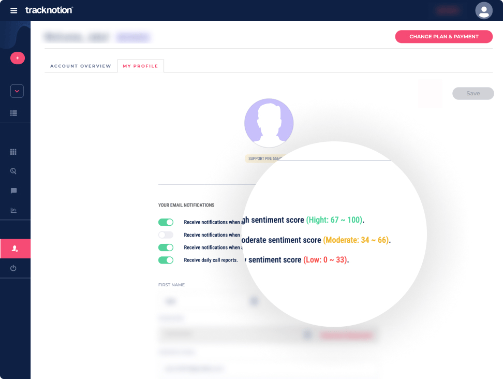This screenshot has height=379, width=503.
Task: Open the user avatar menu in header
Action: click(x=484, y=10)
